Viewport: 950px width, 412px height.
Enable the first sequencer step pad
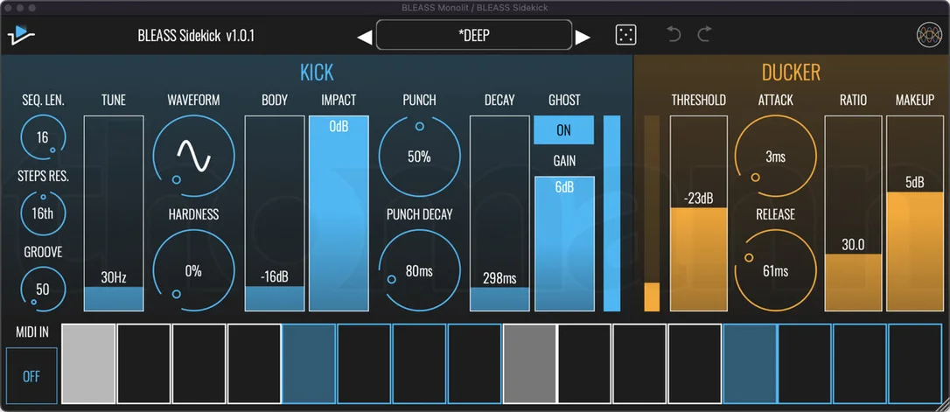tap(88, 364)
